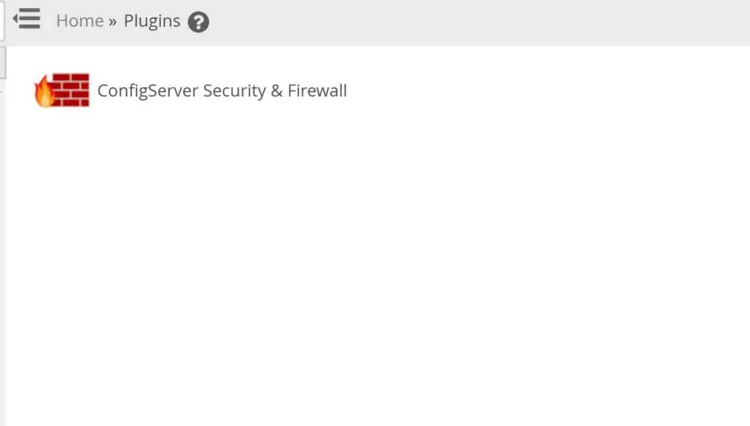This screenshot has height=426, width=750.
Task: Open ConfigServer Security & Firewall plugin
Action: pyautogui.click(x=222, y=90)
